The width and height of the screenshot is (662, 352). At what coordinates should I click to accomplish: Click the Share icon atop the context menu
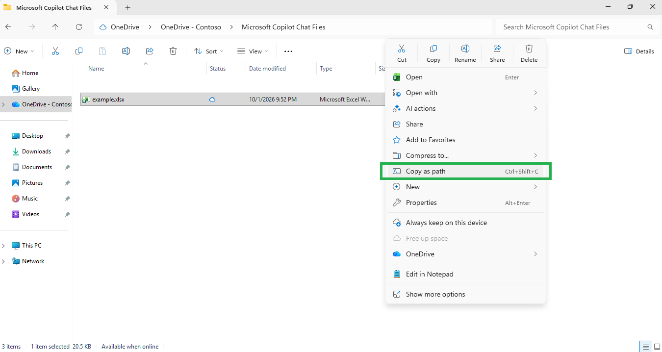click(x=497, y=49)
